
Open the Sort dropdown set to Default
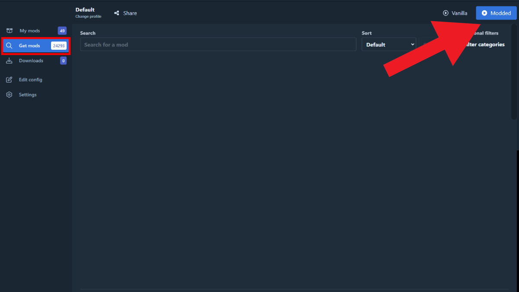[x=388, y=45]
